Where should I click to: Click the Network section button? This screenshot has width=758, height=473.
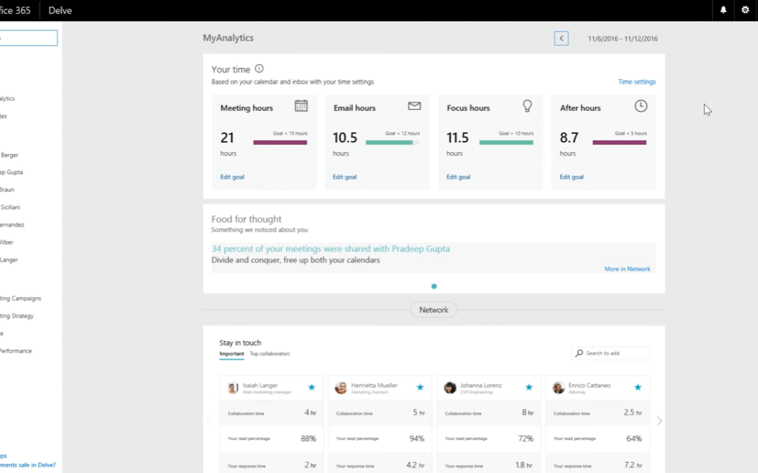point(434,310)
